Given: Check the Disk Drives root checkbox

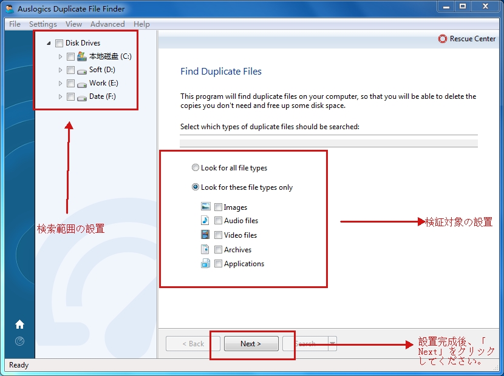Looking at the screenshot, I should coord(59,43).
